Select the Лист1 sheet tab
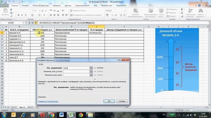 tap(14, 107)
